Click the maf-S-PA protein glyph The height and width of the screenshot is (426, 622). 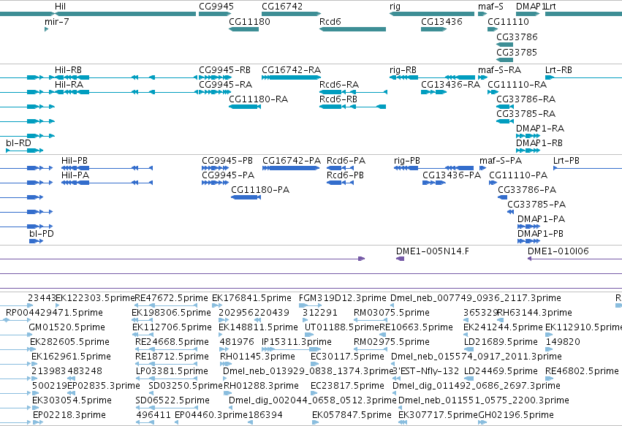(483, 168)
